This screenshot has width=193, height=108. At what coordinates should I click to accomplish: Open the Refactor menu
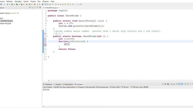coord(9,1)
